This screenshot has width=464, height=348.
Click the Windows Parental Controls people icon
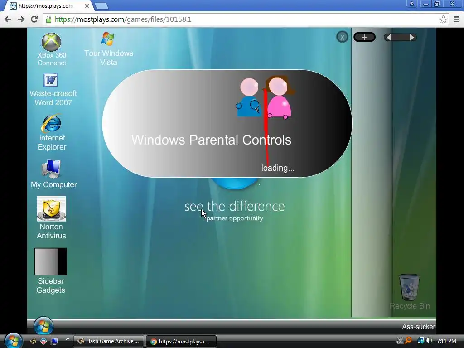tap(264, 98)
